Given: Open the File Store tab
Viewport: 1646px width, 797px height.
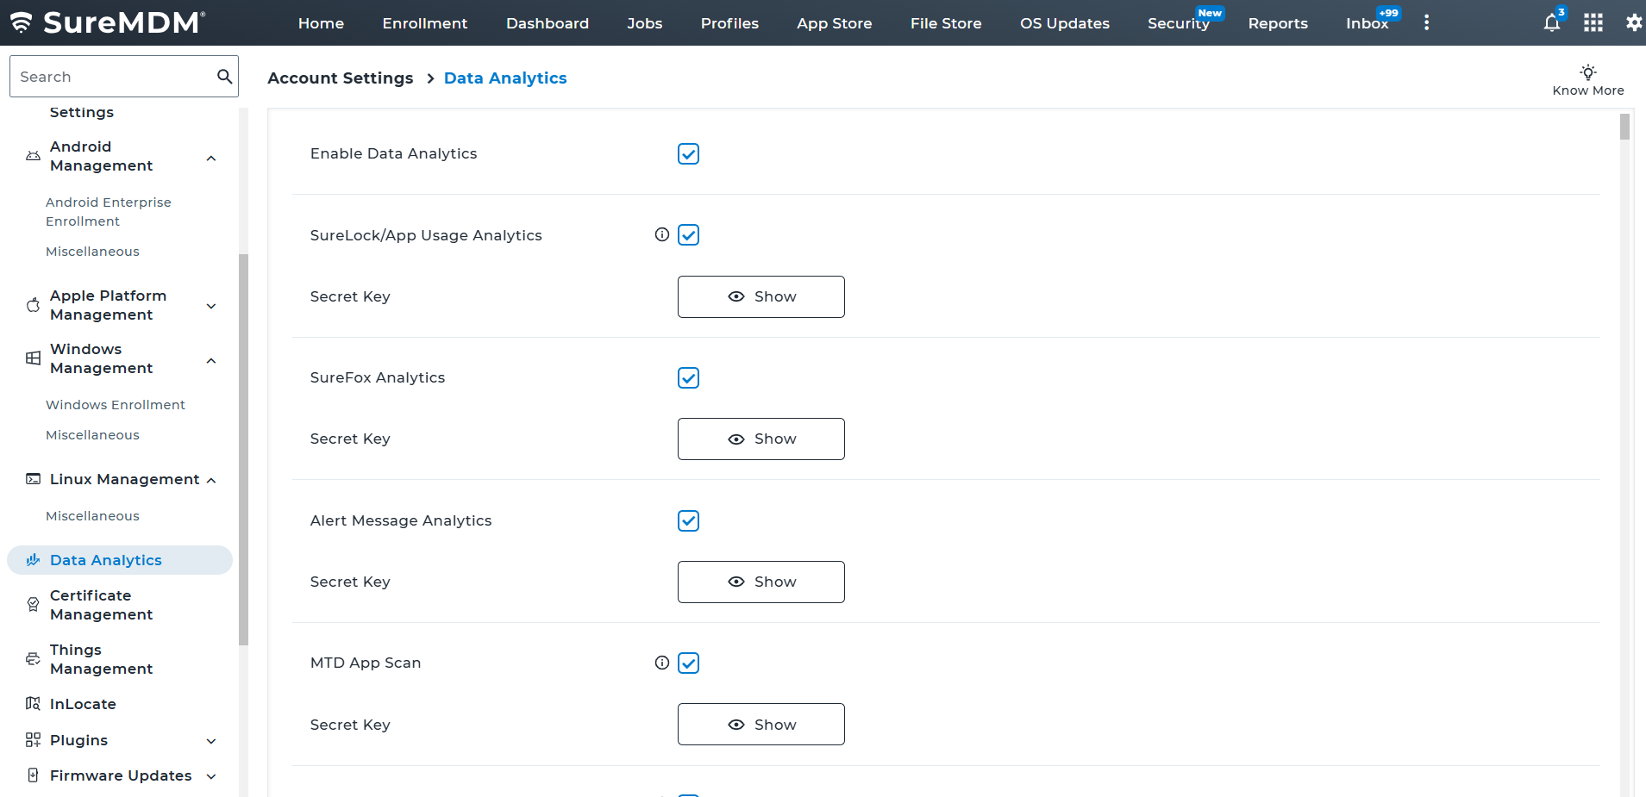Looking at the screenshot, I should (x=946, y=23).
